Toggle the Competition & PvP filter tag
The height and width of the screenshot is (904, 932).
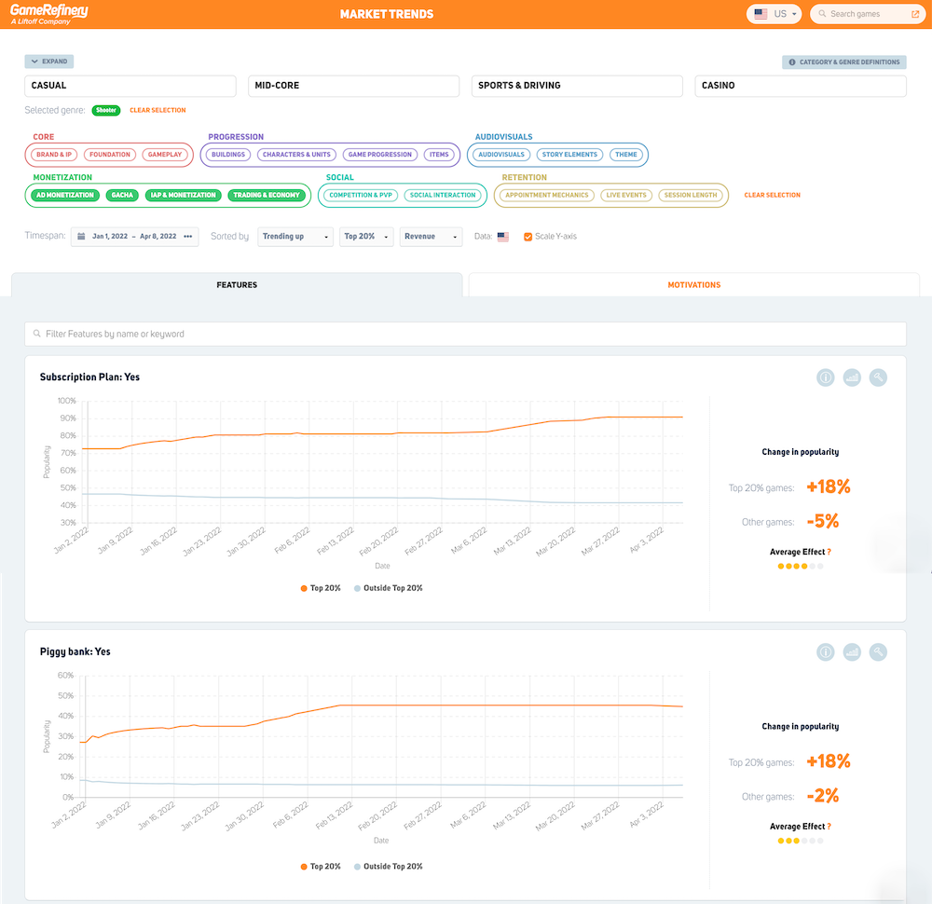click(x=361, y=195)
